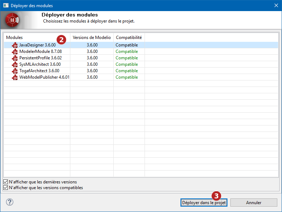
Task: Click "Déployer dans le projet" button
Action: (x=204, y=202)
